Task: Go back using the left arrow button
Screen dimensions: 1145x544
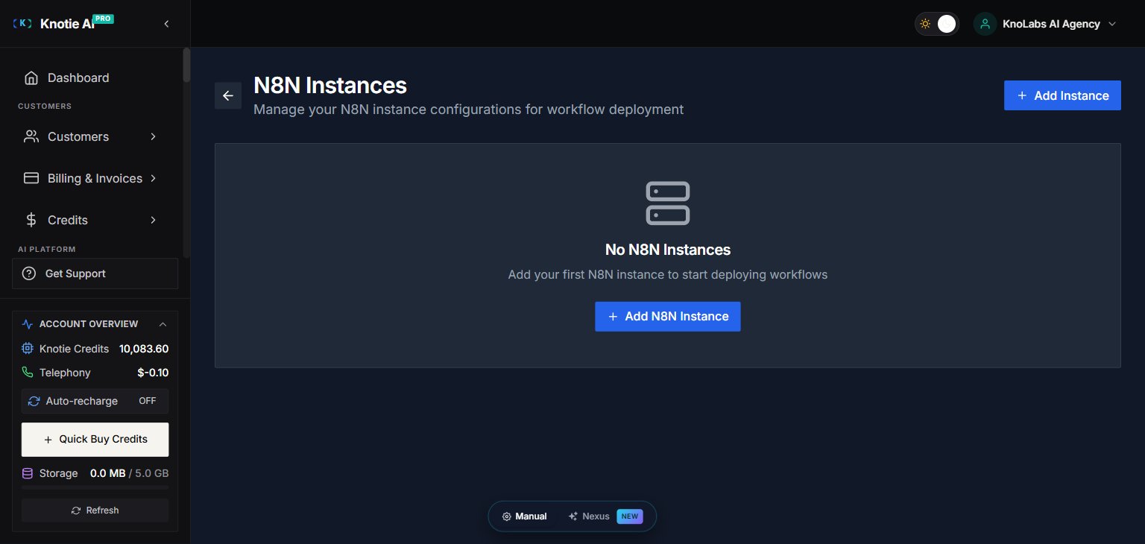Action: [x=228, y=95]
